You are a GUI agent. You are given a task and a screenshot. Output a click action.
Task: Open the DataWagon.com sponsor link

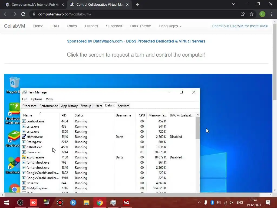[x=136, y=41]
